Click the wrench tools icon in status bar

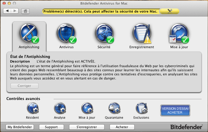(170, 11)
